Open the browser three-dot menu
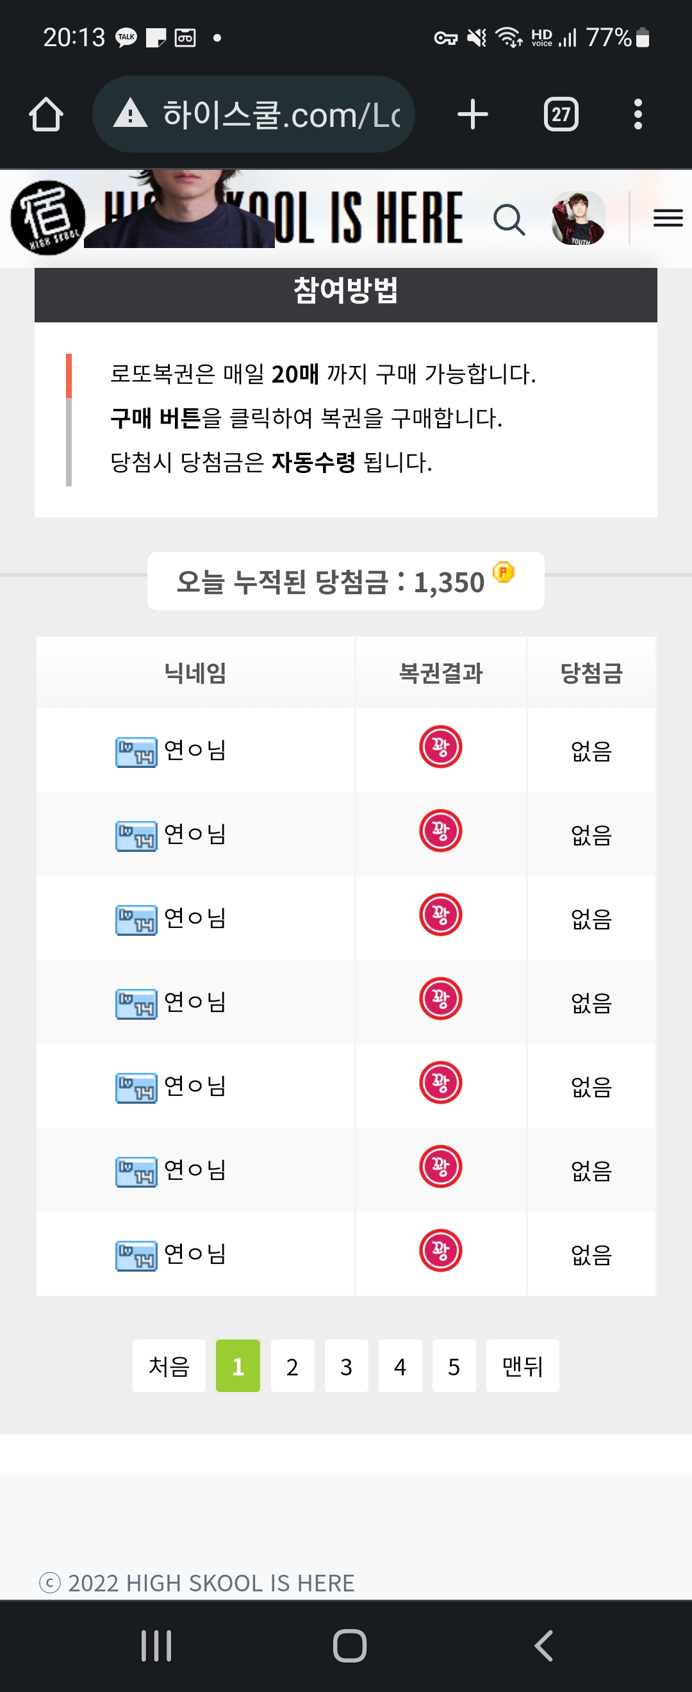This screenshot has height=1692, width=692. 638,114
